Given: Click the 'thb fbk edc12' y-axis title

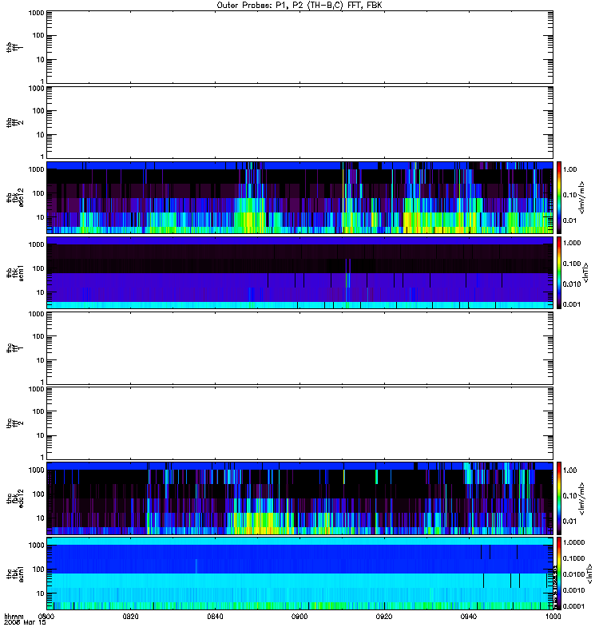Looking at the screenshot, I should pyautogui.click(x=14, y=197).
